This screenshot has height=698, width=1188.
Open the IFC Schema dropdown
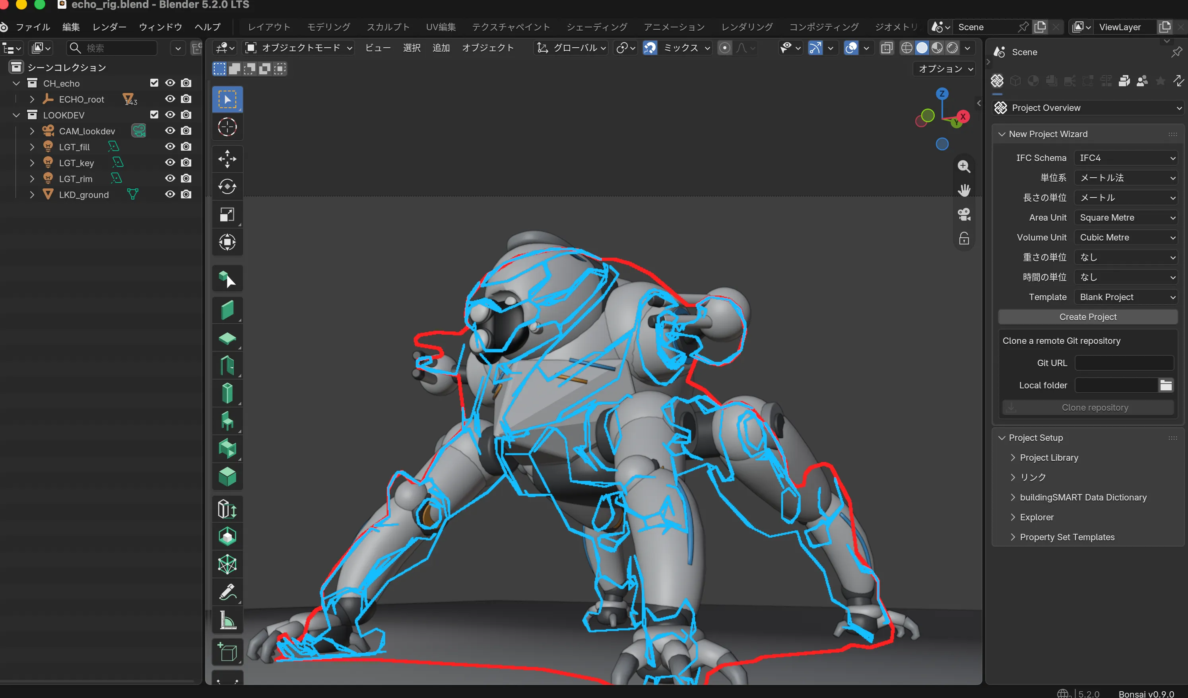tap(1126, 158)
